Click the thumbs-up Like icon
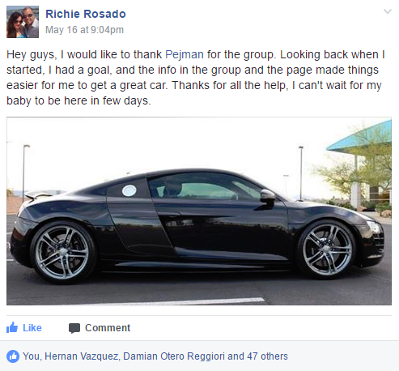 (12, 327)
